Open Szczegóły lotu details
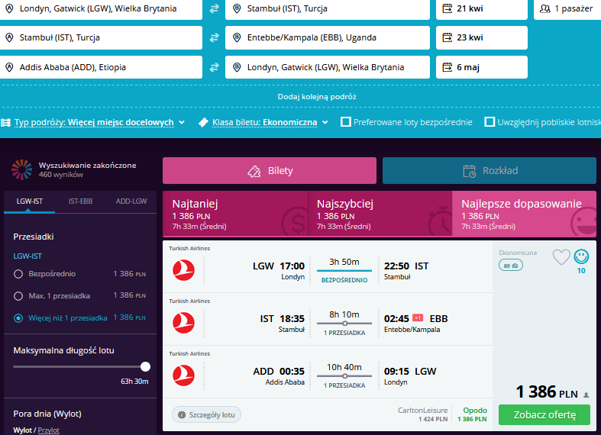This screenshot has height=435, width=601. pyautogui.click(x=207, y=414)
